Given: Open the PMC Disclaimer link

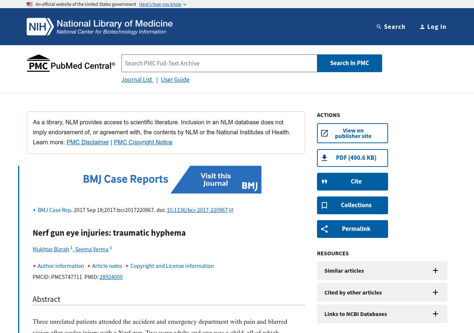Looking at the screenshot, I should click(88, 142).
